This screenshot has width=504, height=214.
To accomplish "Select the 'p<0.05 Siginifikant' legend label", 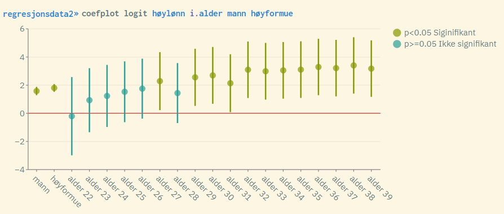I will click(x=440, y=33).
